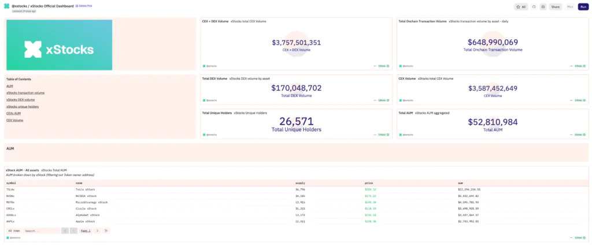Follow the CEXs AUM contents link
592x246 pixels.
point(14,113)
